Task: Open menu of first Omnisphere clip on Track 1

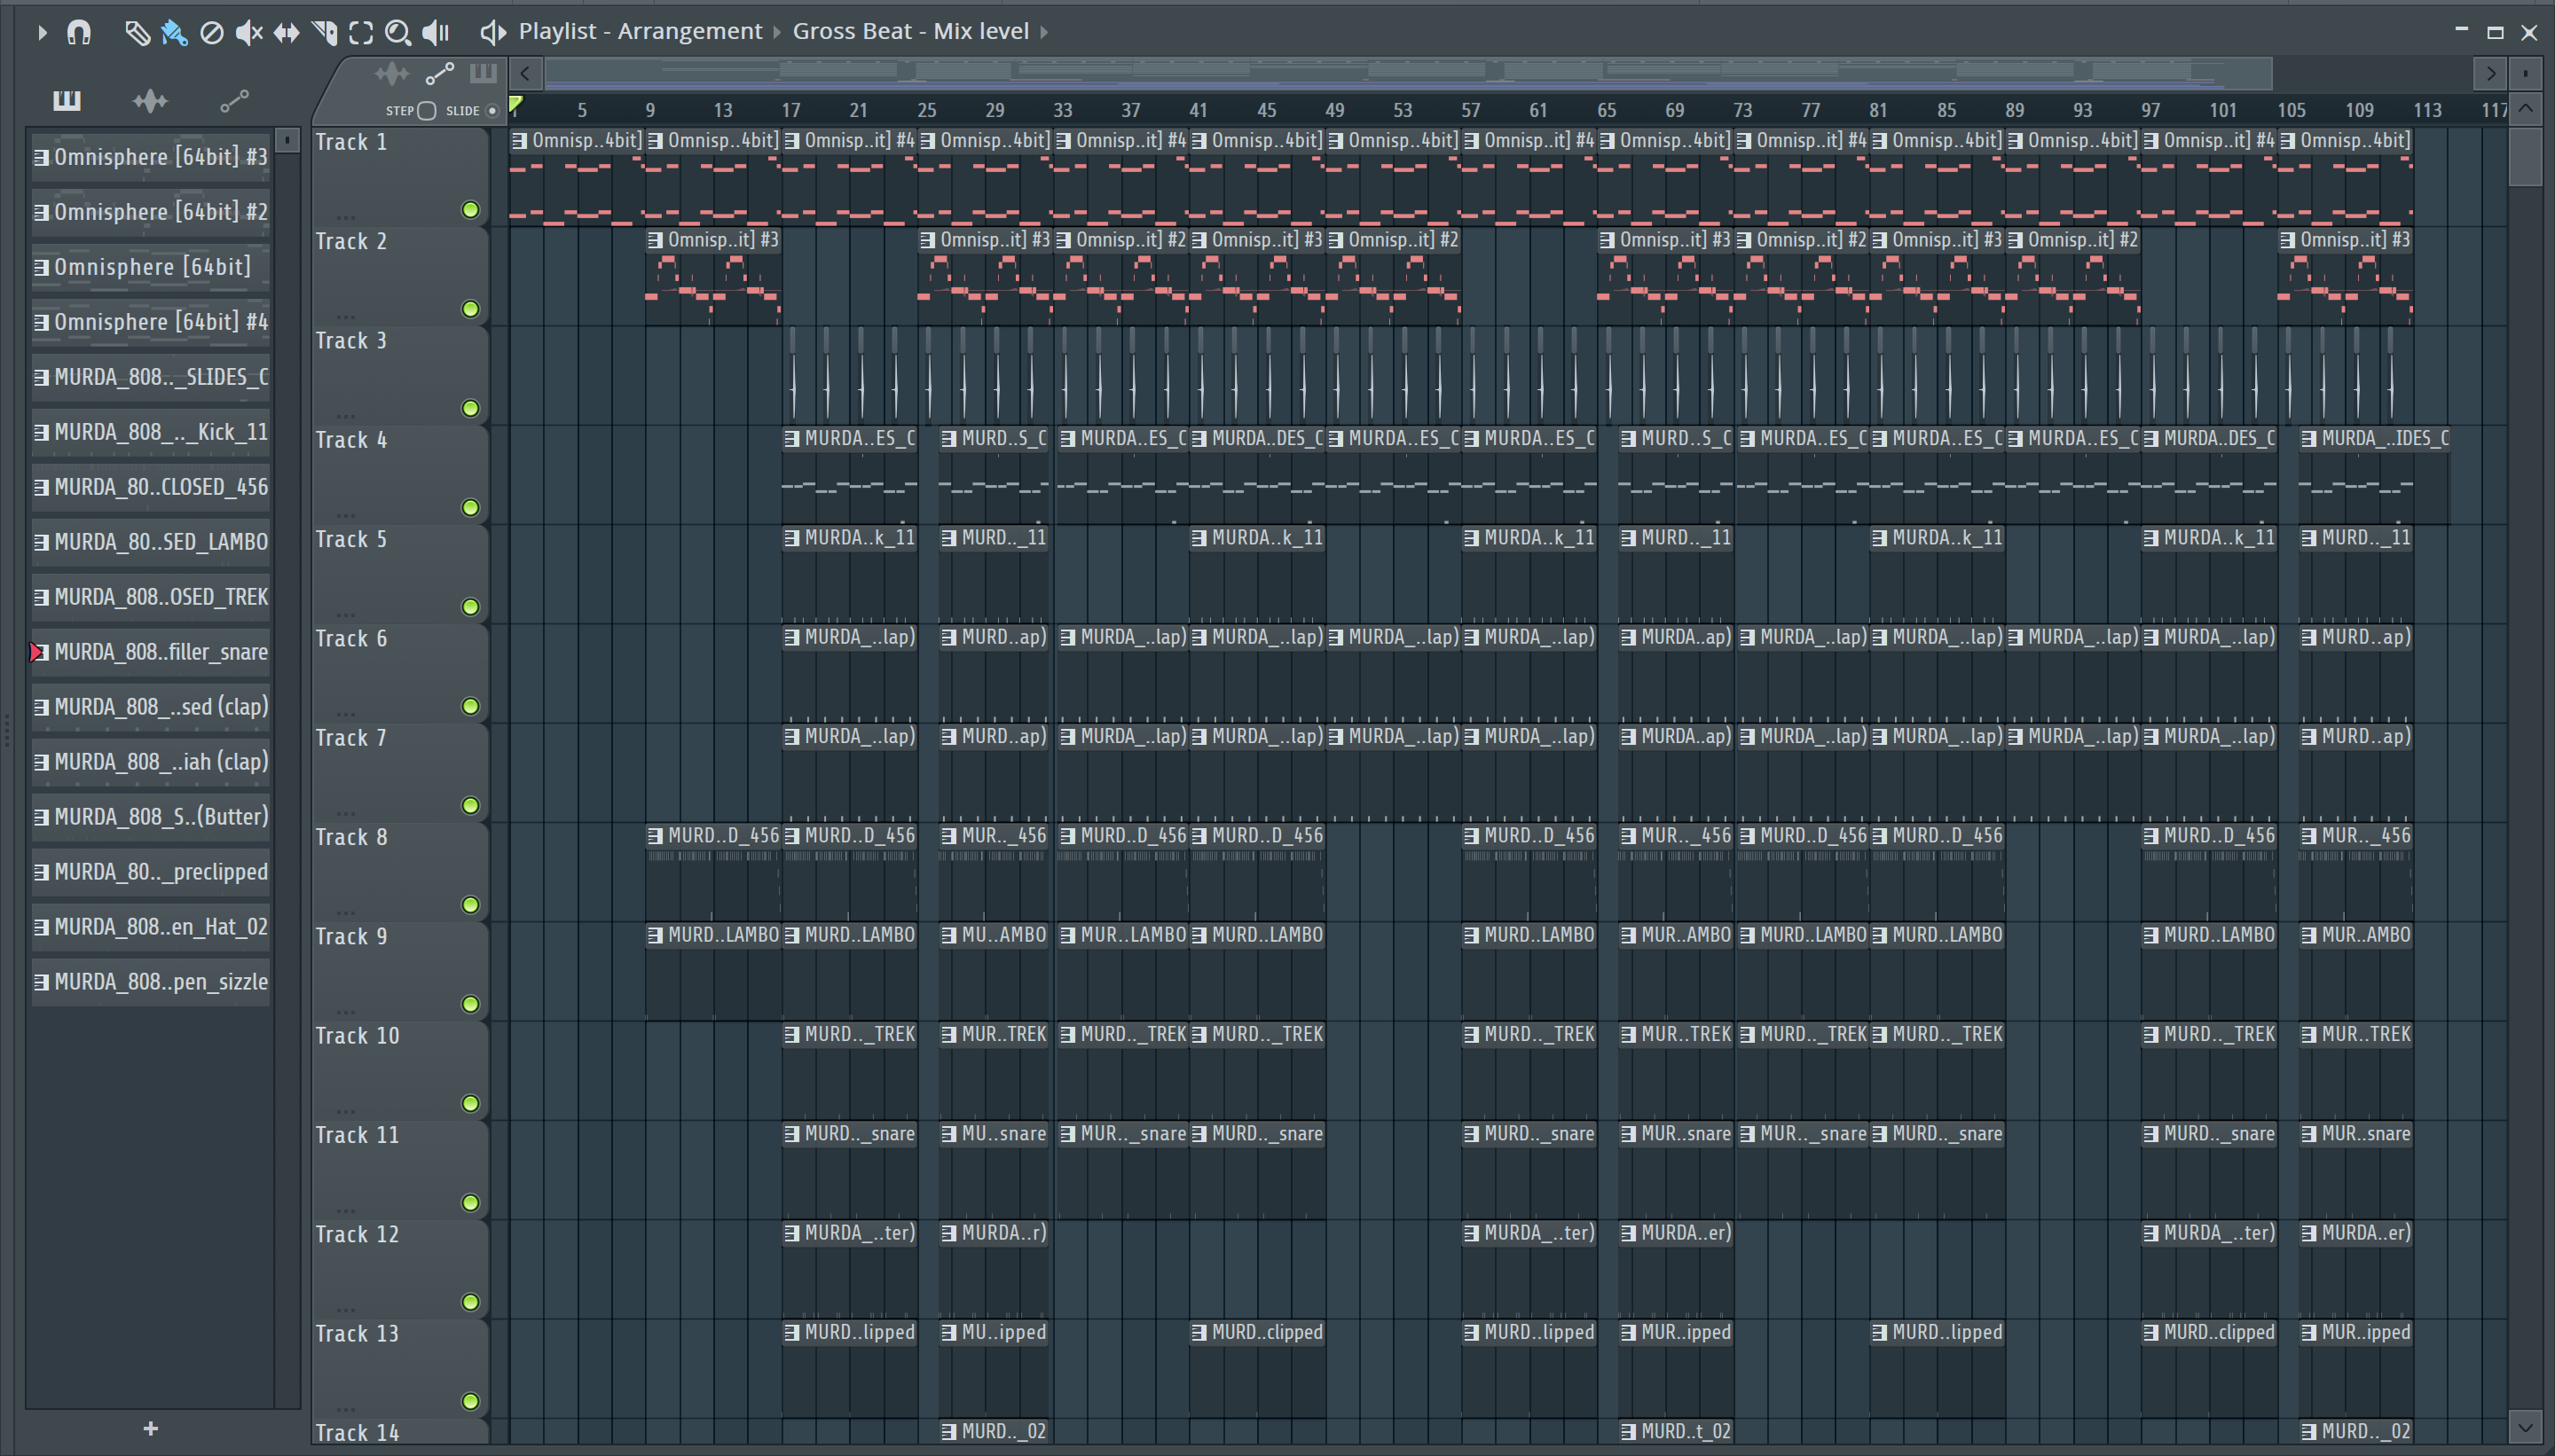Action: pos(519,141)
